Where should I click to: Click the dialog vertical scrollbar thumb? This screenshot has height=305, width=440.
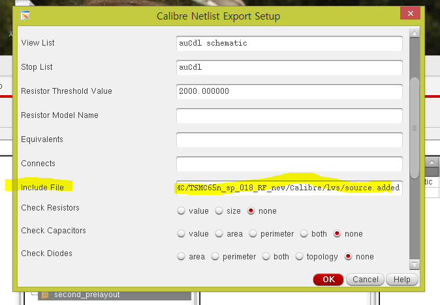click(415, 128)
